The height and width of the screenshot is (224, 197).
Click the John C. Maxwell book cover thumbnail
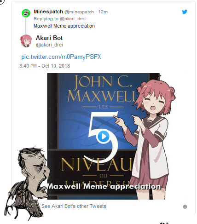click(x=92, y=136)
